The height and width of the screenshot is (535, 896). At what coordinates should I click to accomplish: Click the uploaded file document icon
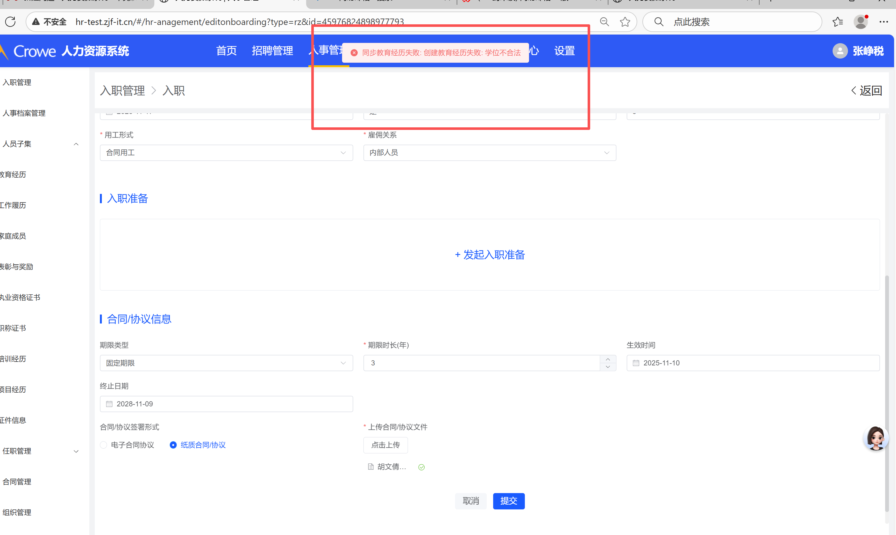[371, 467]
